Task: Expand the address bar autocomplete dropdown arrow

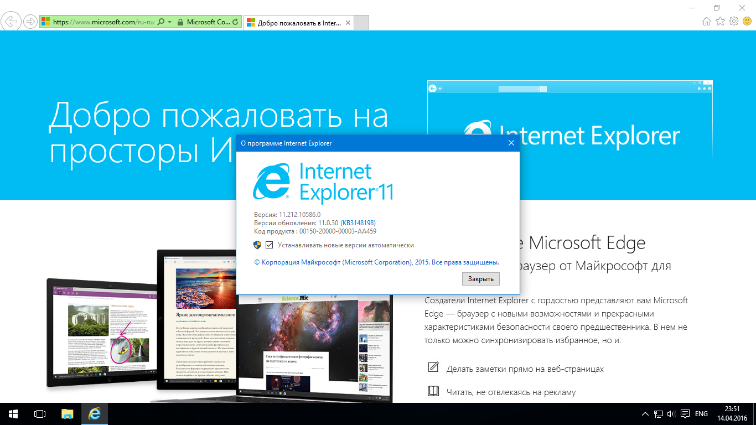Action: tap(169, 22)
